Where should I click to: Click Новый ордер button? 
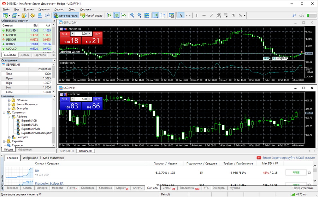tap(92, 16)
